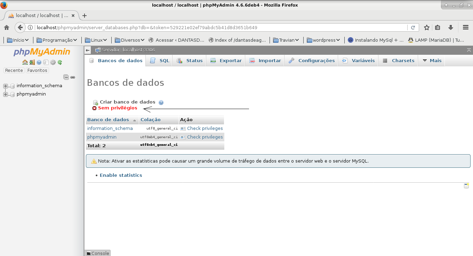Toggle the link with main panel chain icon

pos(73,77)
